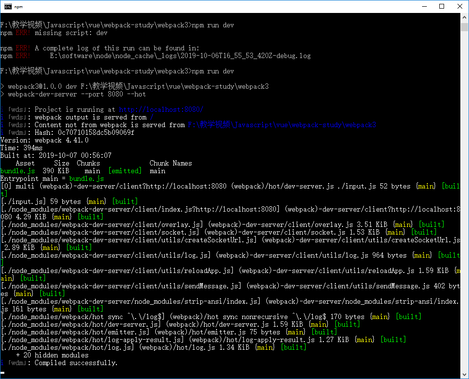Click green bundle.js in the asset row

tap(18, 171)
